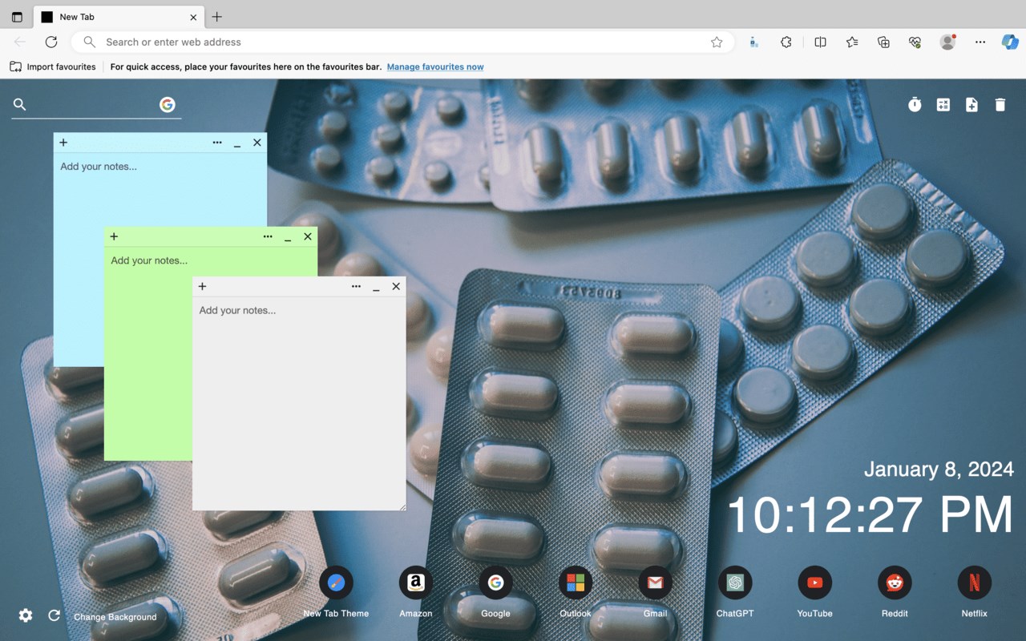
Task: Open the settings gear on the page
Action: (26, 615)
